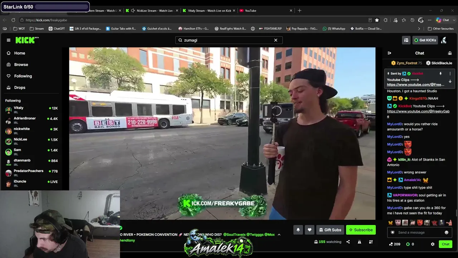Reload the page
The height and width of the screenshot is (258, 458).
(13, 20)
